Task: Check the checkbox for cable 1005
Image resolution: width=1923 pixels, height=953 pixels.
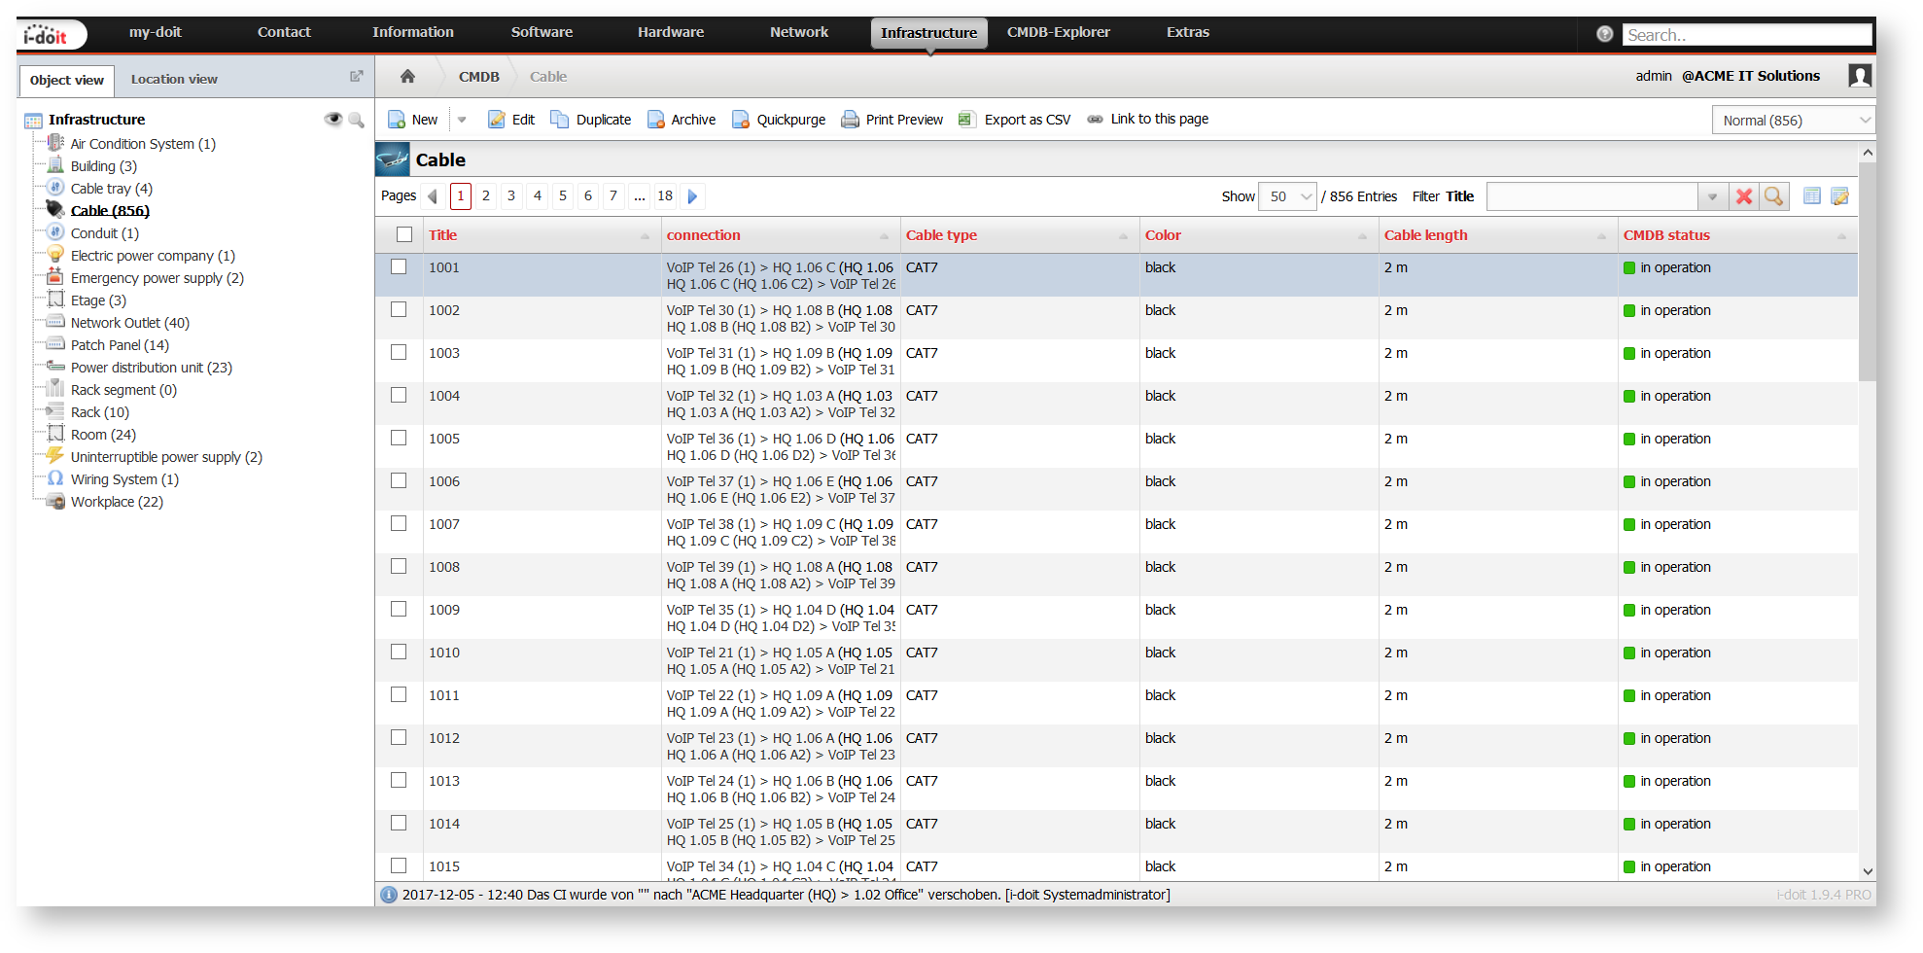Action: click(x=399, y=438)
